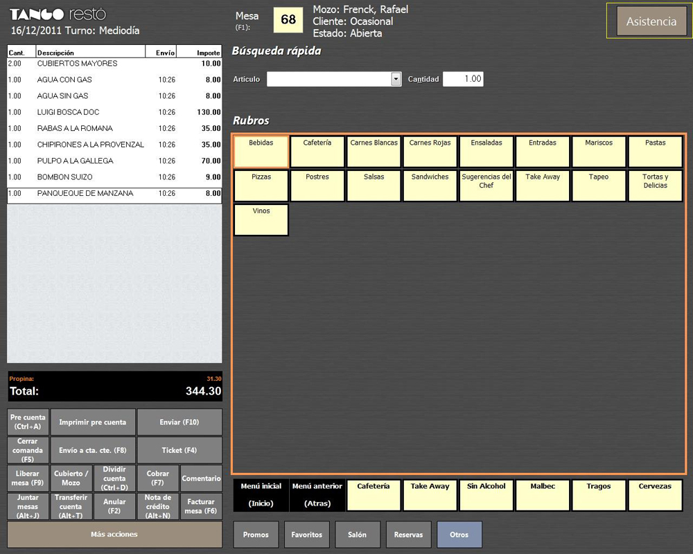Select the Malbec shortcut
Image resolution: width=693 pixels, height=554 pixels.
tap(543, 495)
